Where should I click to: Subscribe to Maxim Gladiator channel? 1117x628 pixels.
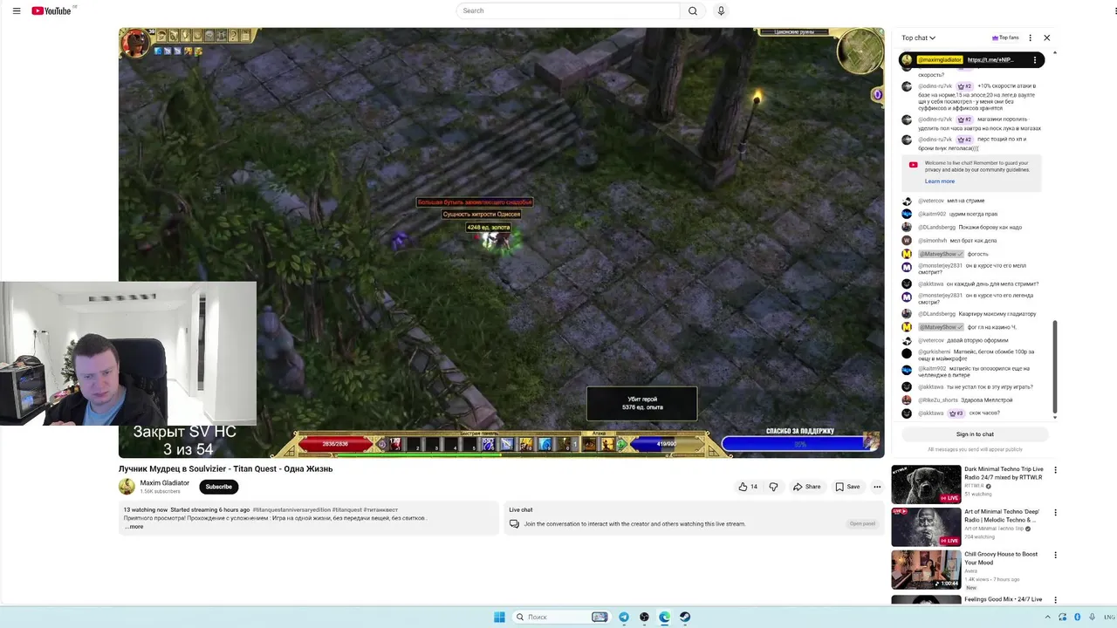click(218, 487)
